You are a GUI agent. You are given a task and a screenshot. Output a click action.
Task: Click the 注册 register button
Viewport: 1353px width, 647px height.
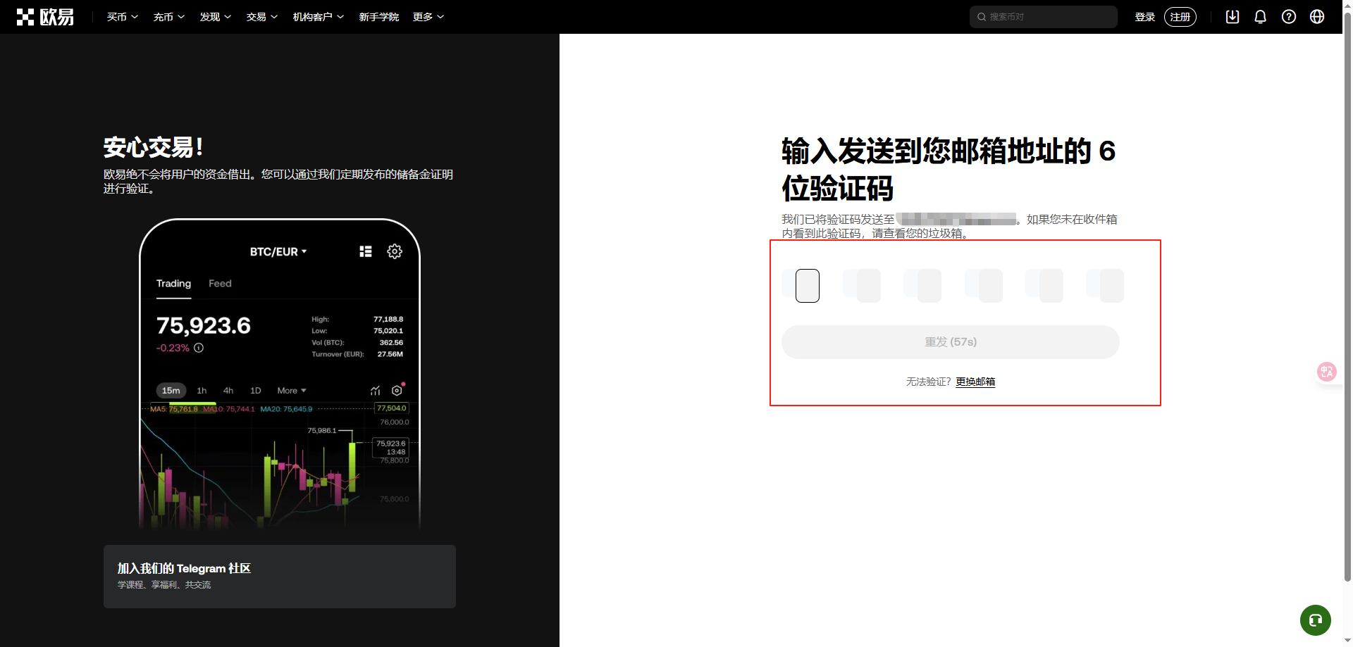(x=1180, y=16)
